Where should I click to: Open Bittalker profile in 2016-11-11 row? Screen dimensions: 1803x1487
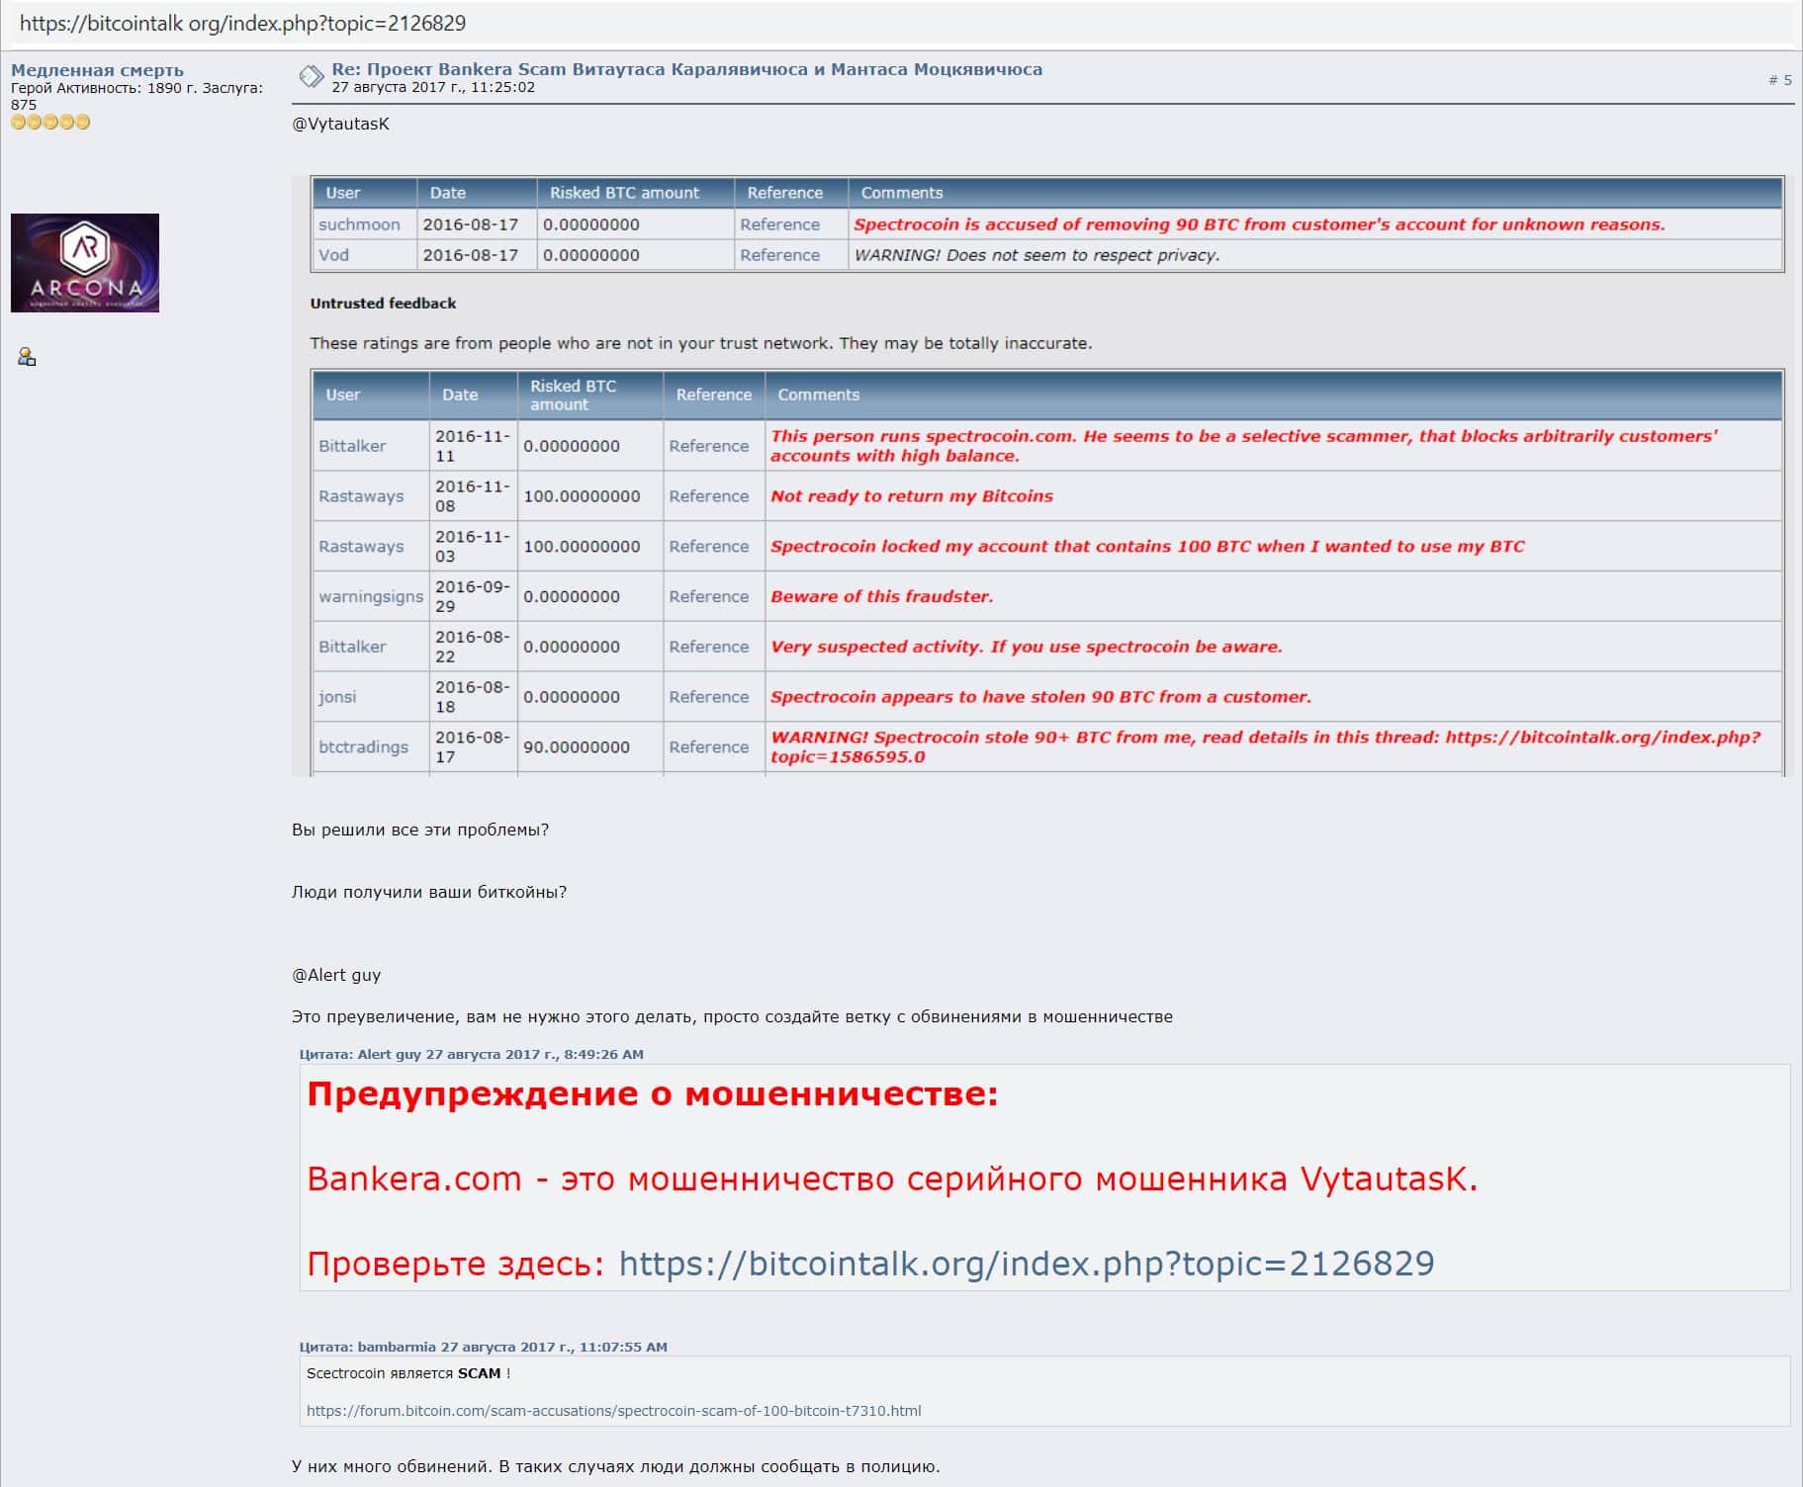pos(352,446)
